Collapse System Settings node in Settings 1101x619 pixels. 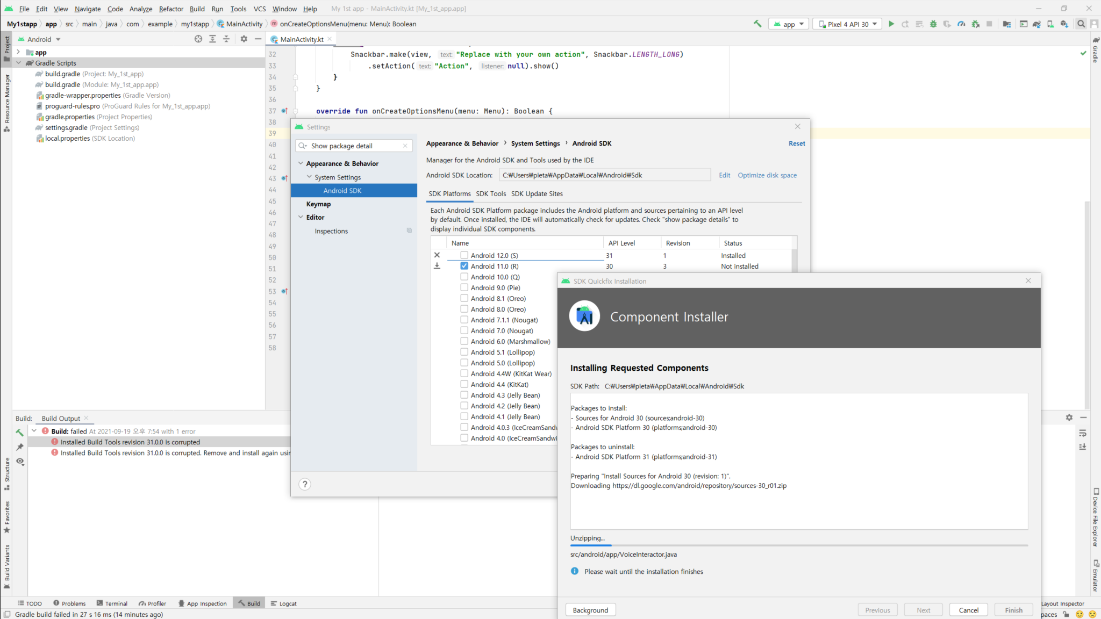tap(309, 177)
